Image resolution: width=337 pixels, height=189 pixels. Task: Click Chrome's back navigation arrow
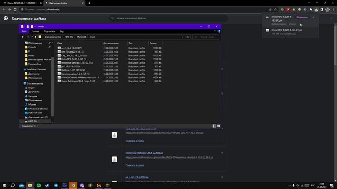pos(4,9)
